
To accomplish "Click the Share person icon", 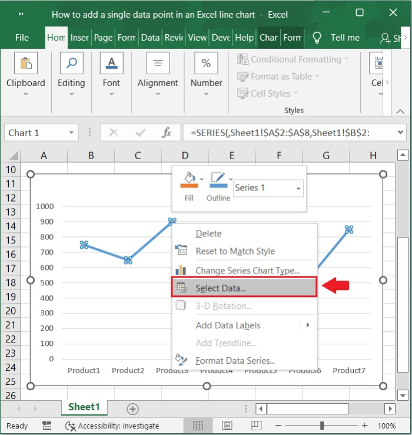I will click(385, 38).
